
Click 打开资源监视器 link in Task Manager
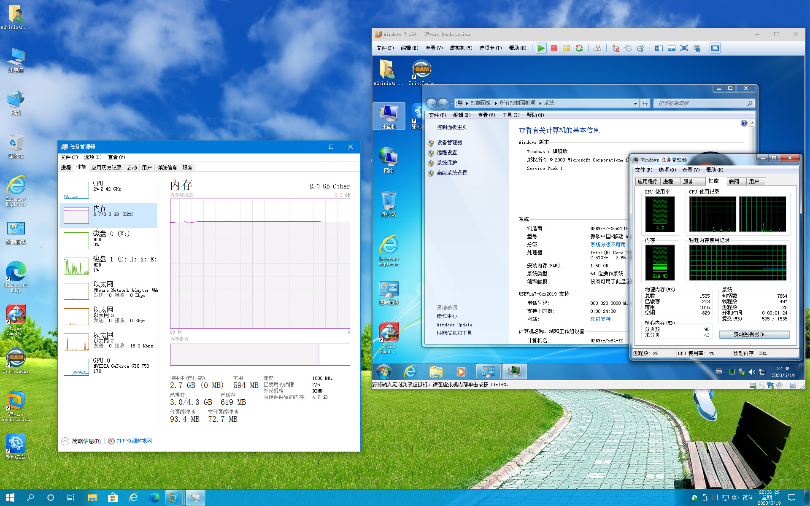pyautogui.click(x=134, y=441)
